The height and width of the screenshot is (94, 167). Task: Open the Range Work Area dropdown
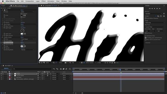click(x=155, y=23)
